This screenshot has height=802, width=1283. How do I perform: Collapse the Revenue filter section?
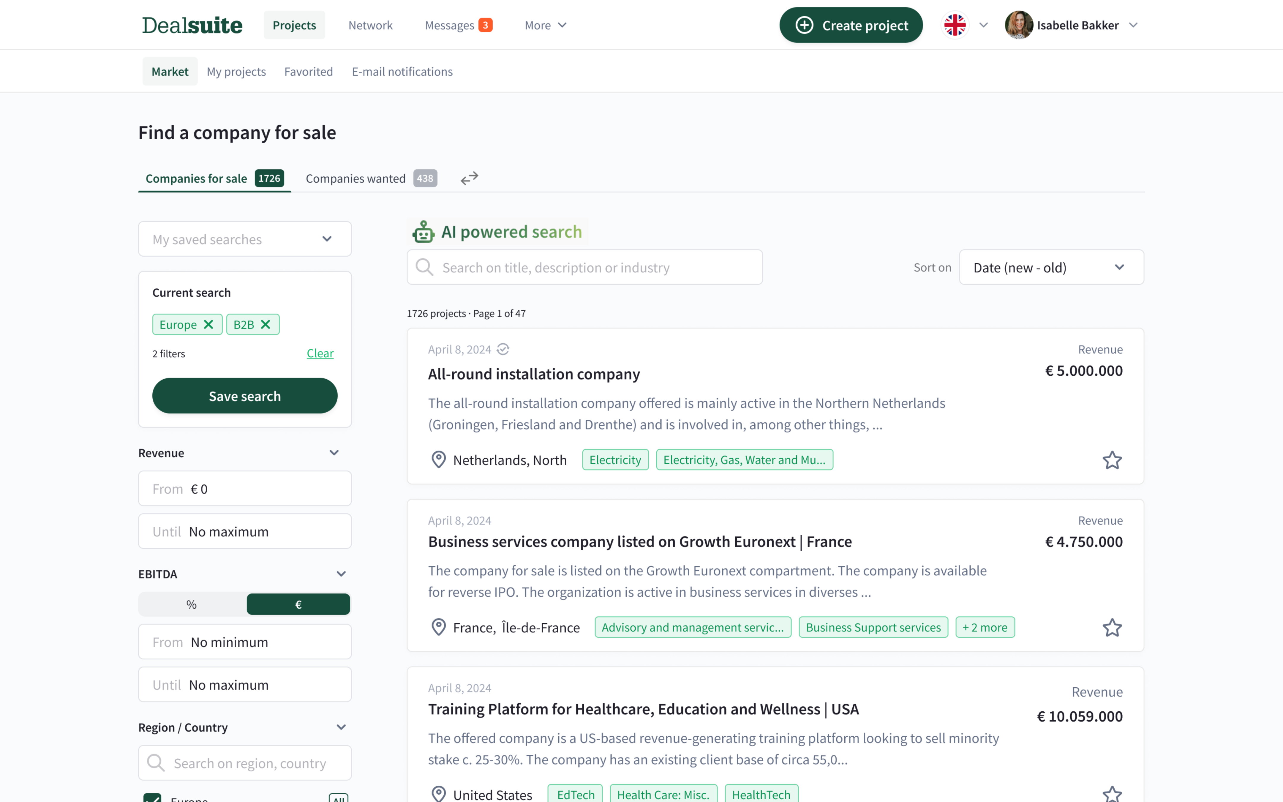click(334, 453)
